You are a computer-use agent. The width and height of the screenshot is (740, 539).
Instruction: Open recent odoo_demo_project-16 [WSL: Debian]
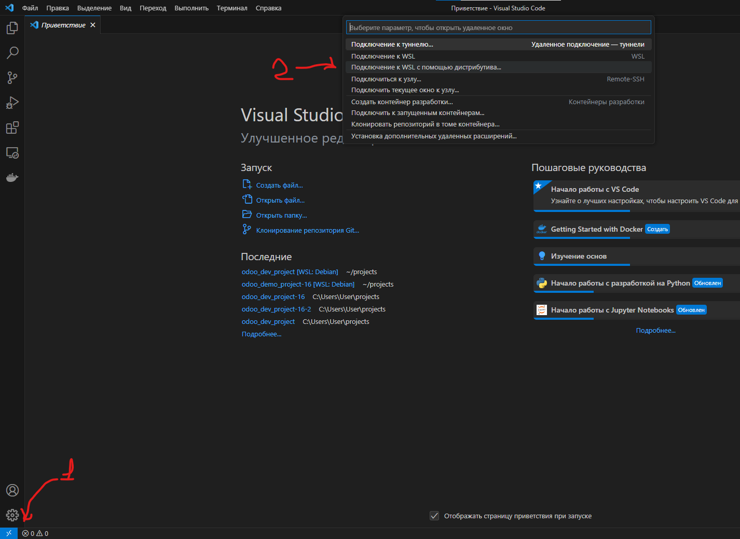click(298, 284)
